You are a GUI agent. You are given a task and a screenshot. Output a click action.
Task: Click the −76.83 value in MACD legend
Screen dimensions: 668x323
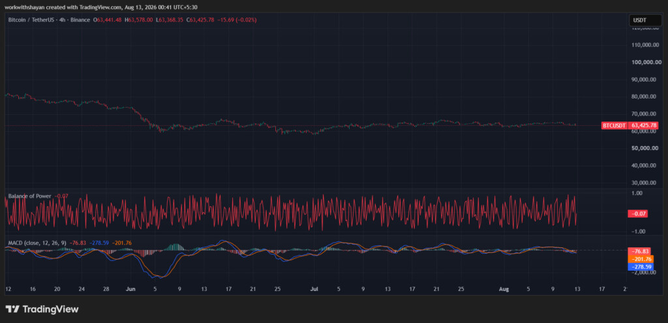[78, 243]
